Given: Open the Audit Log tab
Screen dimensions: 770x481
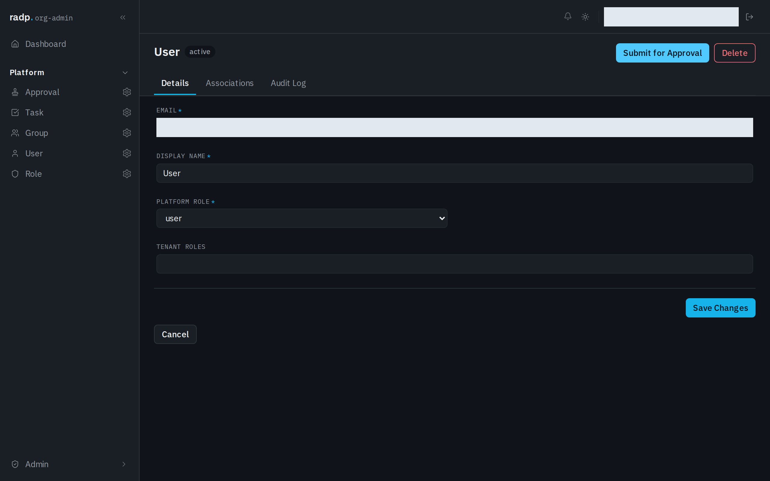Looking at the screenshot, I should pyautogui.click(x=288, y=83).
